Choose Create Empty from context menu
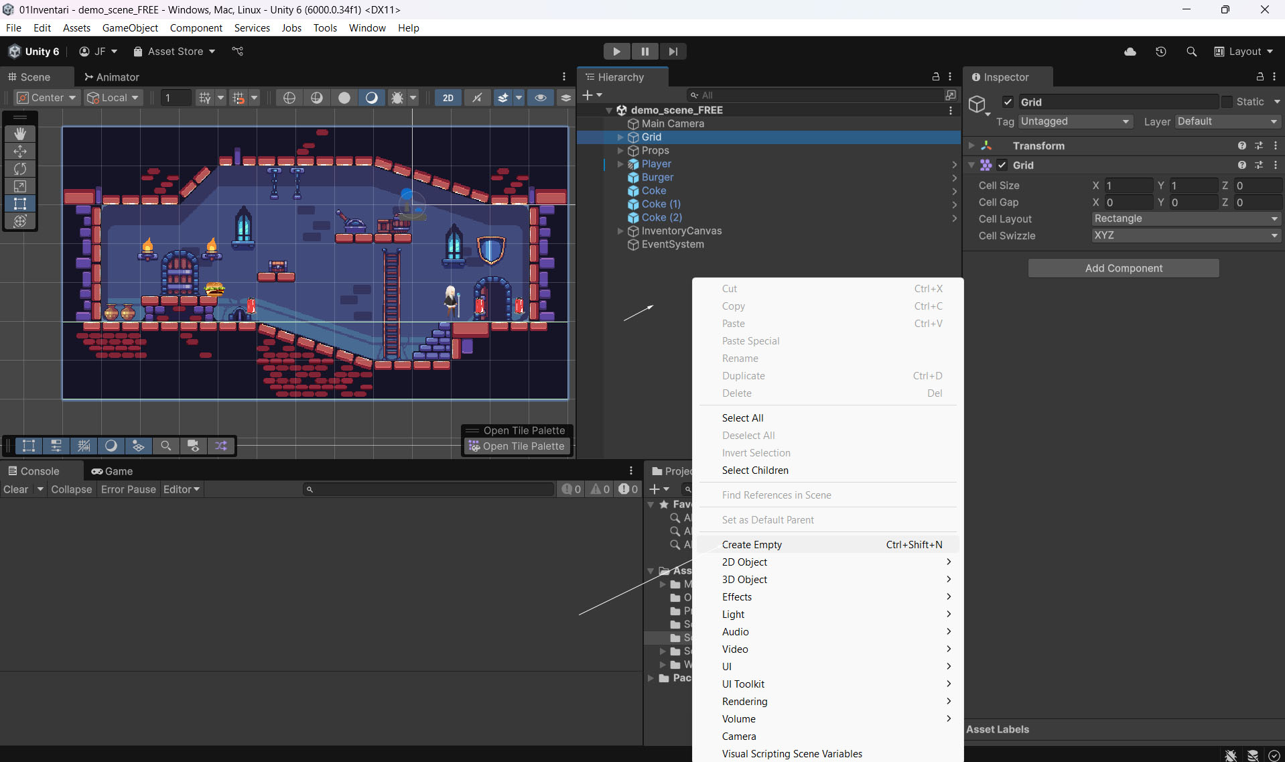Screen dimensions: 1285x762 pos(752,545)
